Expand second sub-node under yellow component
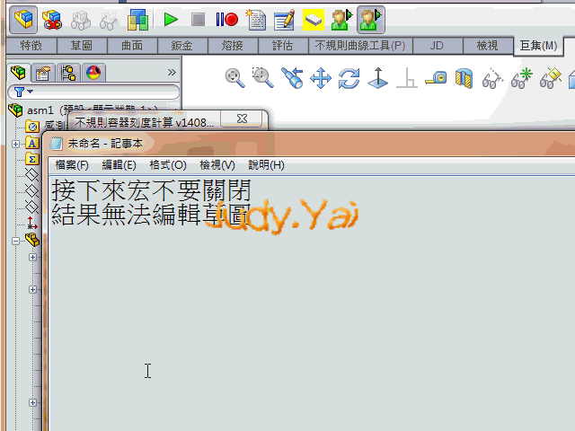The width and height of the screenshot is (575, 431). coord(32,289)
